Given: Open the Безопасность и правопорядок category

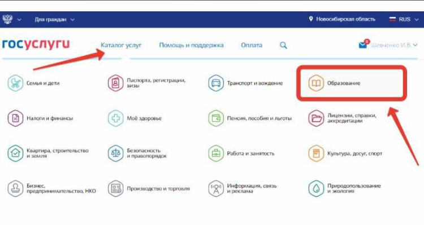Looking at the screenshot, I should (137, 153).
